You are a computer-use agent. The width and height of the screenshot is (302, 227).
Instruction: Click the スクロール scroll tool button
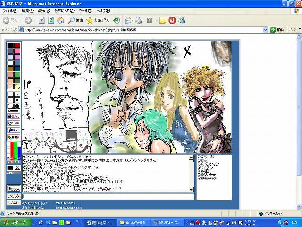coord(14,189)
